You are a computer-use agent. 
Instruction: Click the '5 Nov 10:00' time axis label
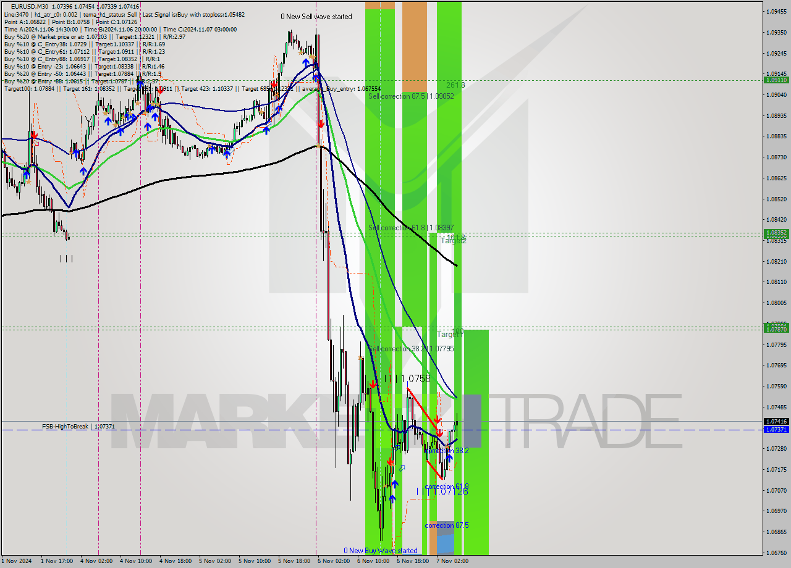(x=255, y=561)
